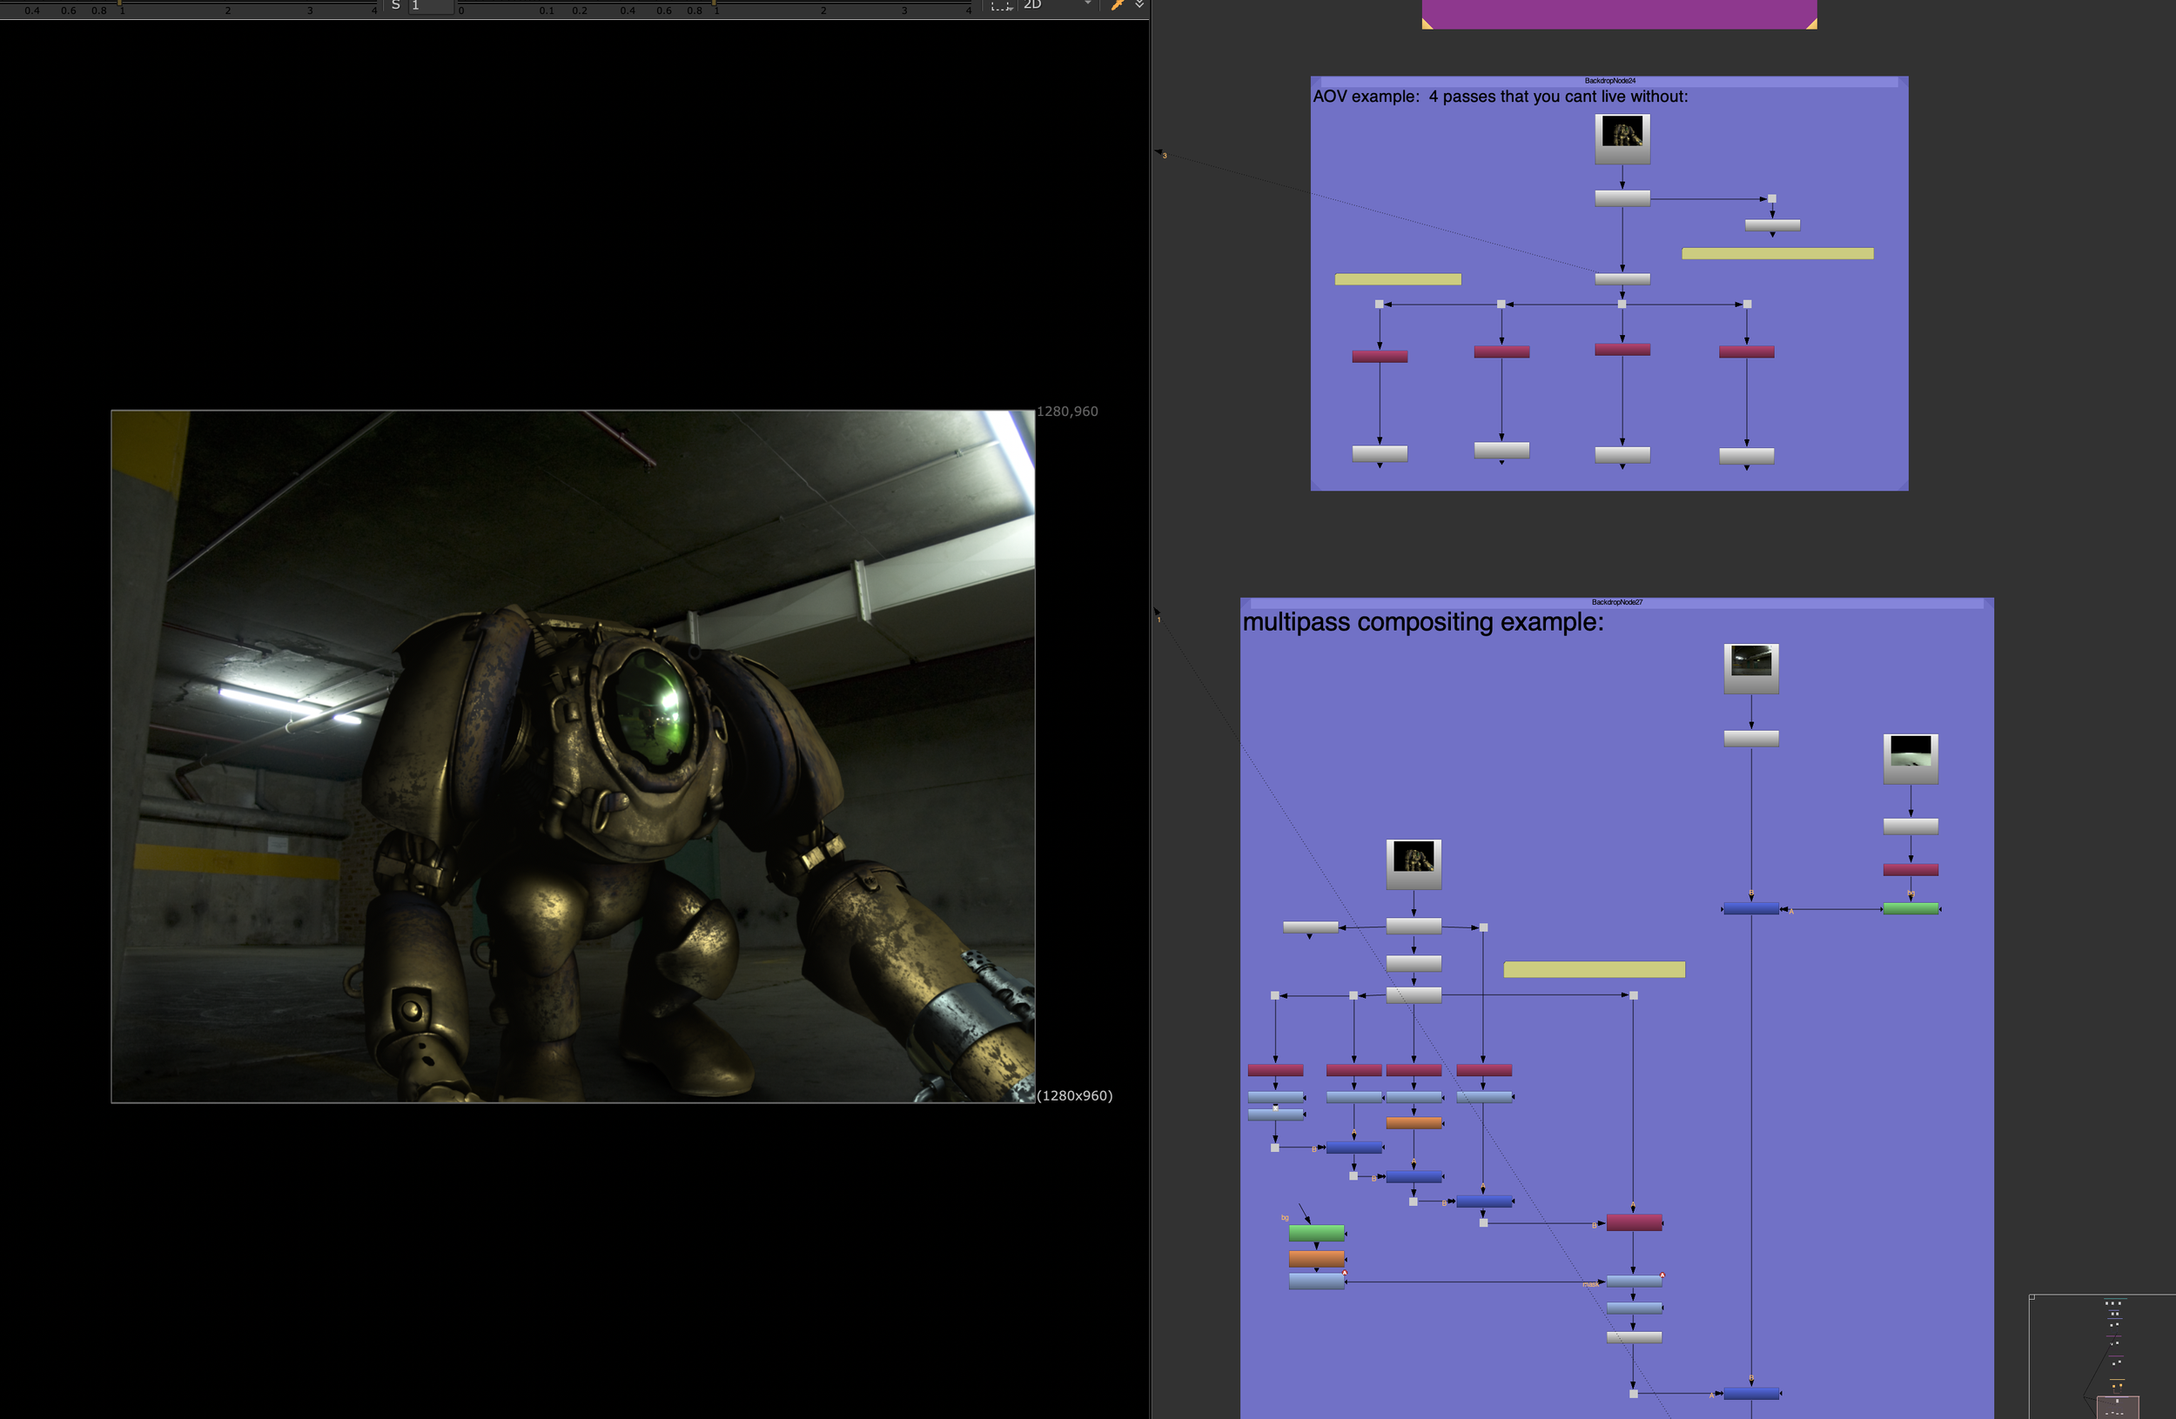Click the orange icon right of 2D dropdown
Viewport: 2176px width, 1419px height.
pos(1117,5)
